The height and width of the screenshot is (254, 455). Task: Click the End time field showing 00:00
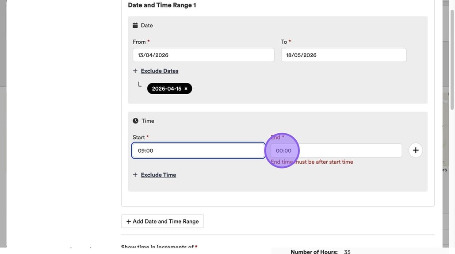(336, 150)
